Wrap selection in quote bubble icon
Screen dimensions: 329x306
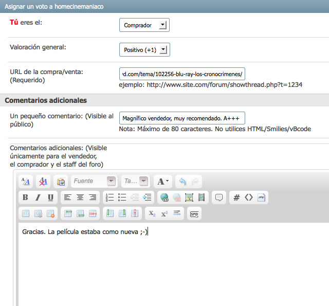click(218, 197)
